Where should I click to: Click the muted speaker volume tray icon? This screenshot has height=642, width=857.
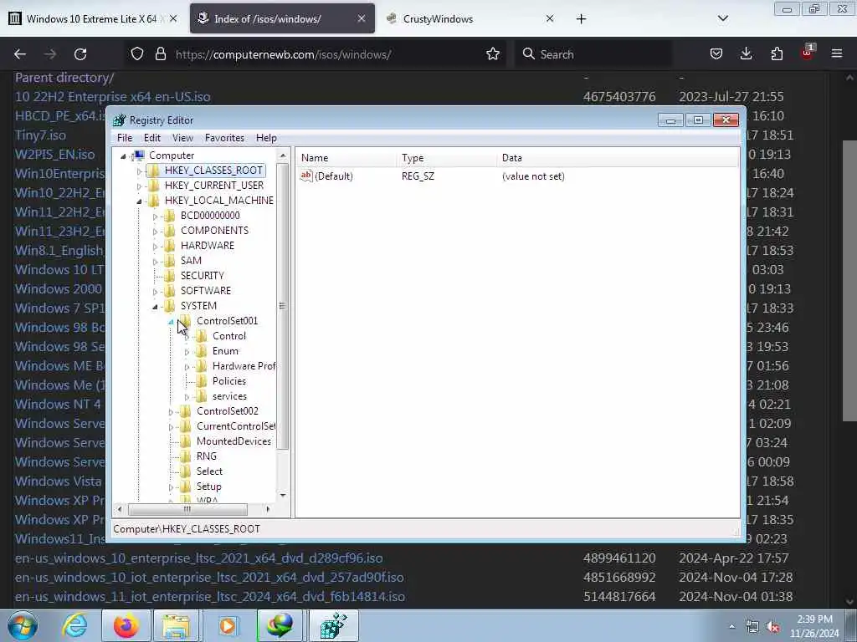tap(772, 627)
